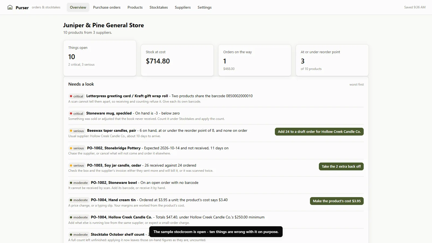This screenshot has width=432, height=243.
Task: Click the PO-1004, Hollow Creek Candle Co. title
Action: tap(122, 217)
